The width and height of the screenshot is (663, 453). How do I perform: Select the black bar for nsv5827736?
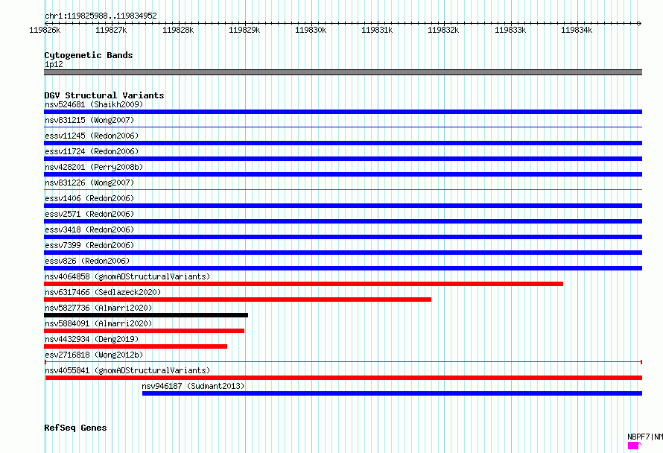[x=146, y=315]
